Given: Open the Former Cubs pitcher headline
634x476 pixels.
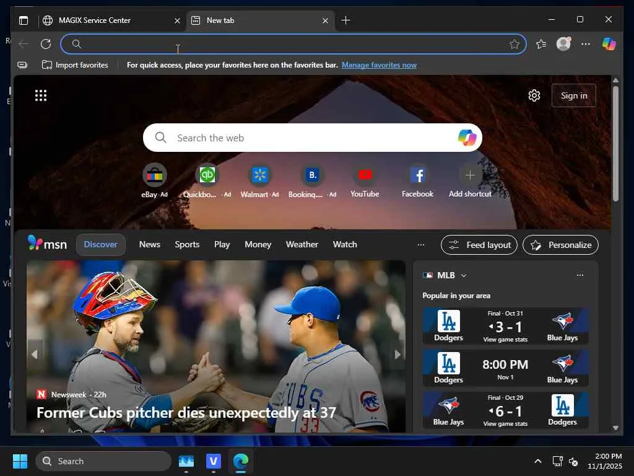Looking at the screenshot, I should pyautogui.click(x=186, y=413).
